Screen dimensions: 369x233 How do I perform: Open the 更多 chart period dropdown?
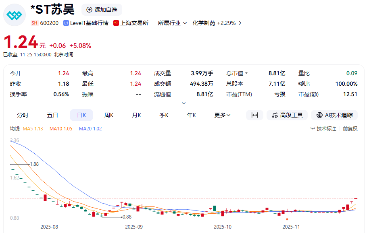pos(222,115)
